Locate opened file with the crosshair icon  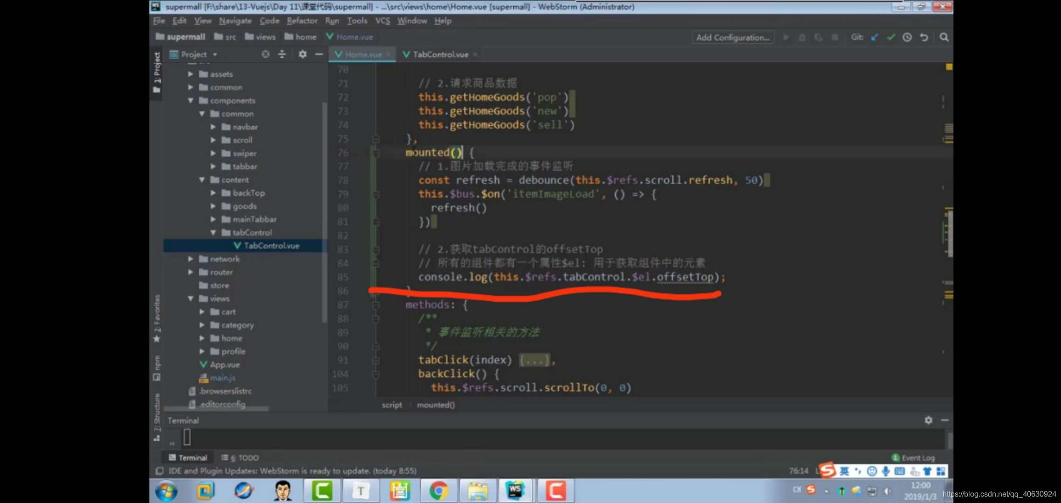tap(265, 54)
